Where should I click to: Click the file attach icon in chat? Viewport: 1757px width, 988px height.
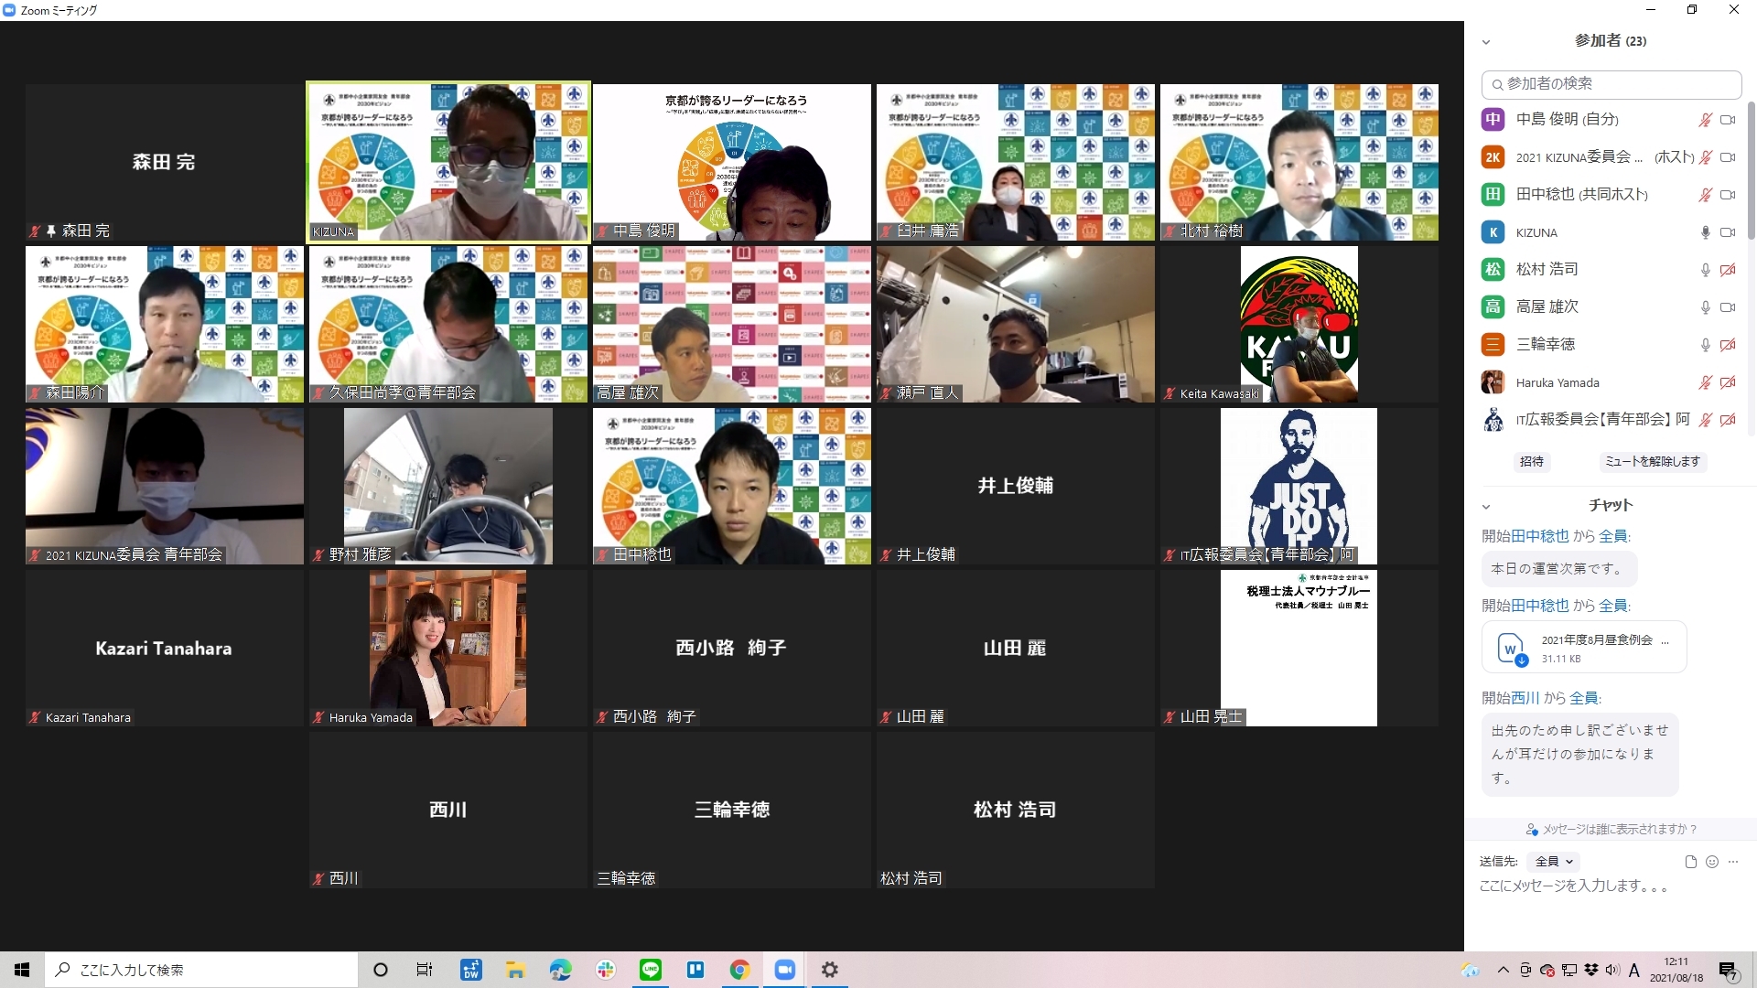click(1690, 862)
